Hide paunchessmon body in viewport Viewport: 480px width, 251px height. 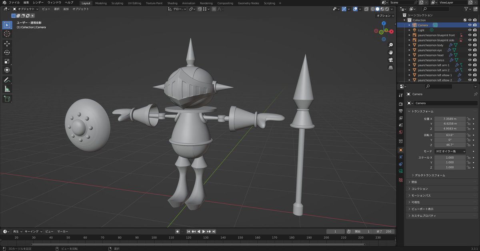click(x=470, y=45)
